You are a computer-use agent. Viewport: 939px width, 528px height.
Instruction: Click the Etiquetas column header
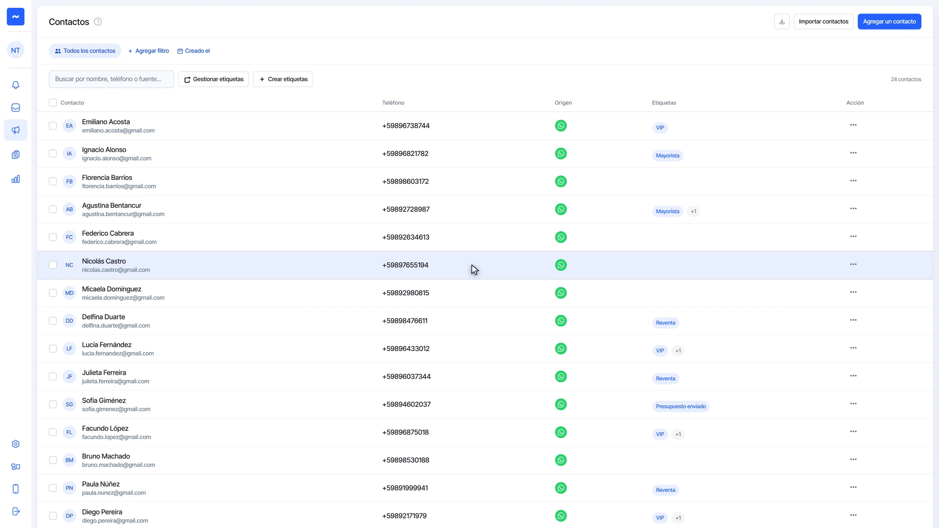pyautogui.click(x=664, y=103)
